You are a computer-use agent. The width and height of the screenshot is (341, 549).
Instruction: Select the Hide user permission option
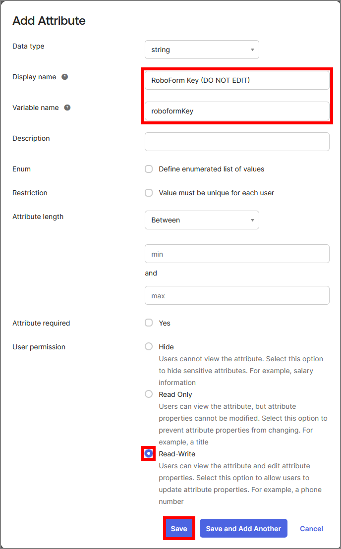pyautogui.click(x=149, y=347)
